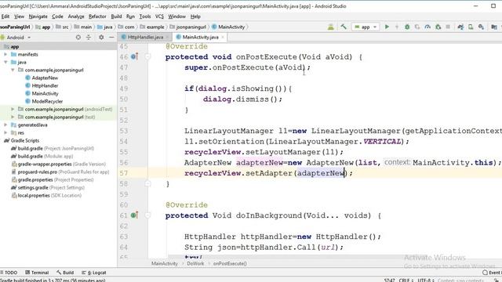502x282 pixels.
Task: Fold onPostExecute method at line 46
Action: (147, 57)
